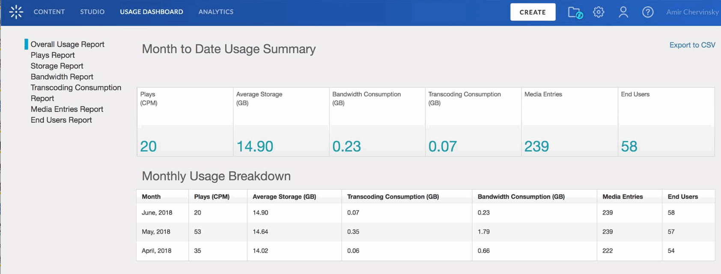Viewport: 721px width, 274px height.
Task: Open Transcoding Consumption Report
Action: click(x=76, y=92)
